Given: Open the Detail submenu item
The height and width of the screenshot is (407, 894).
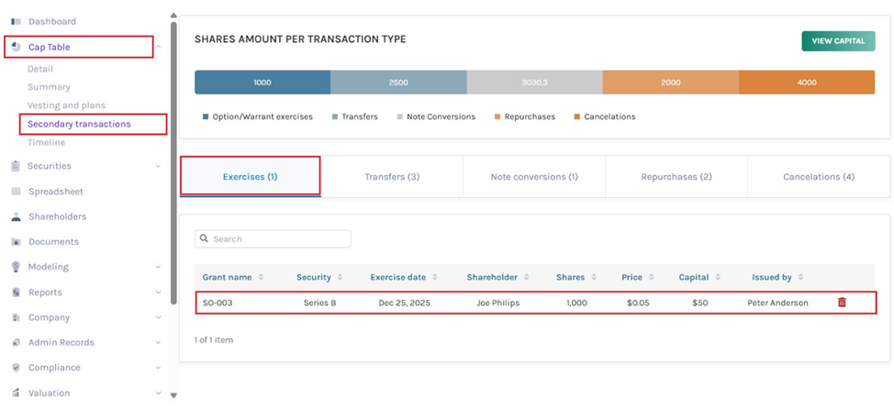Looking at the screenshot, I should coord(40,69).
